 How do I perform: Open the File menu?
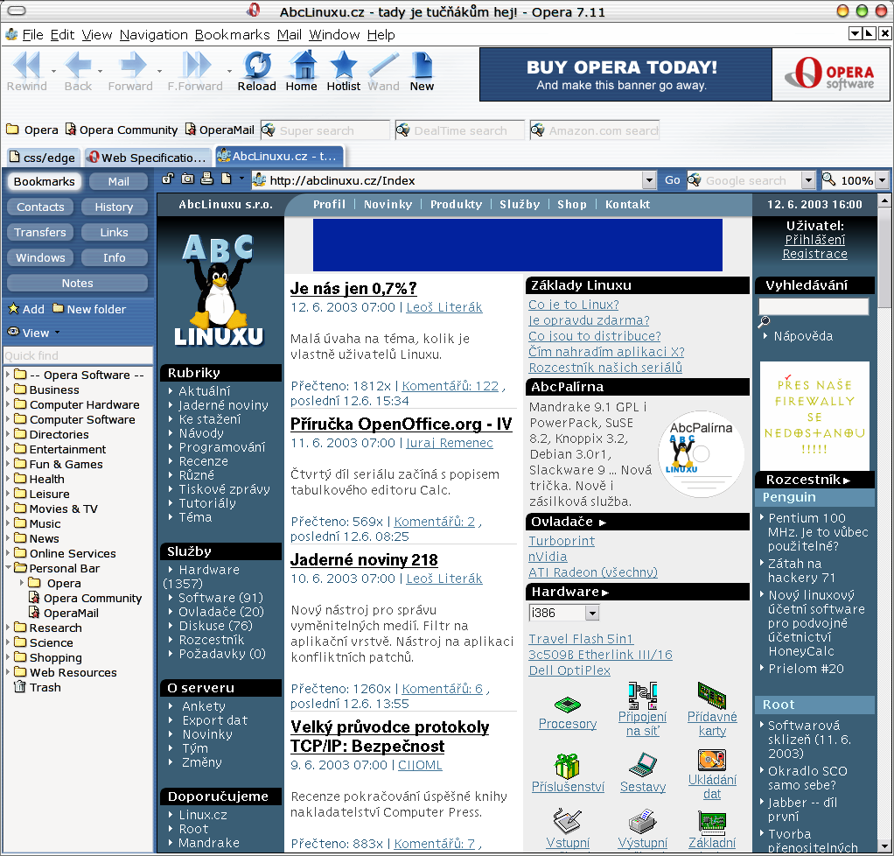[x=32, y=35]
